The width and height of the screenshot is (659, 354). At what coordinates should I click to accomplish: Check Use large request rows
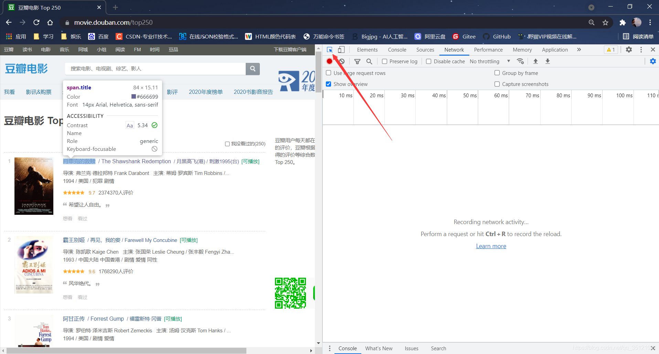click(329, 73)
